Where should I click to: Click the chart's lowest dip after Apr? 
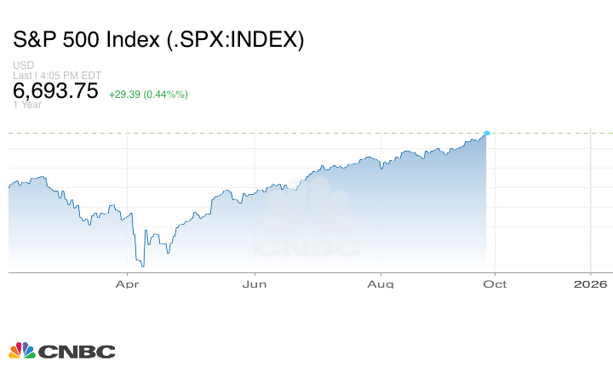142,265
